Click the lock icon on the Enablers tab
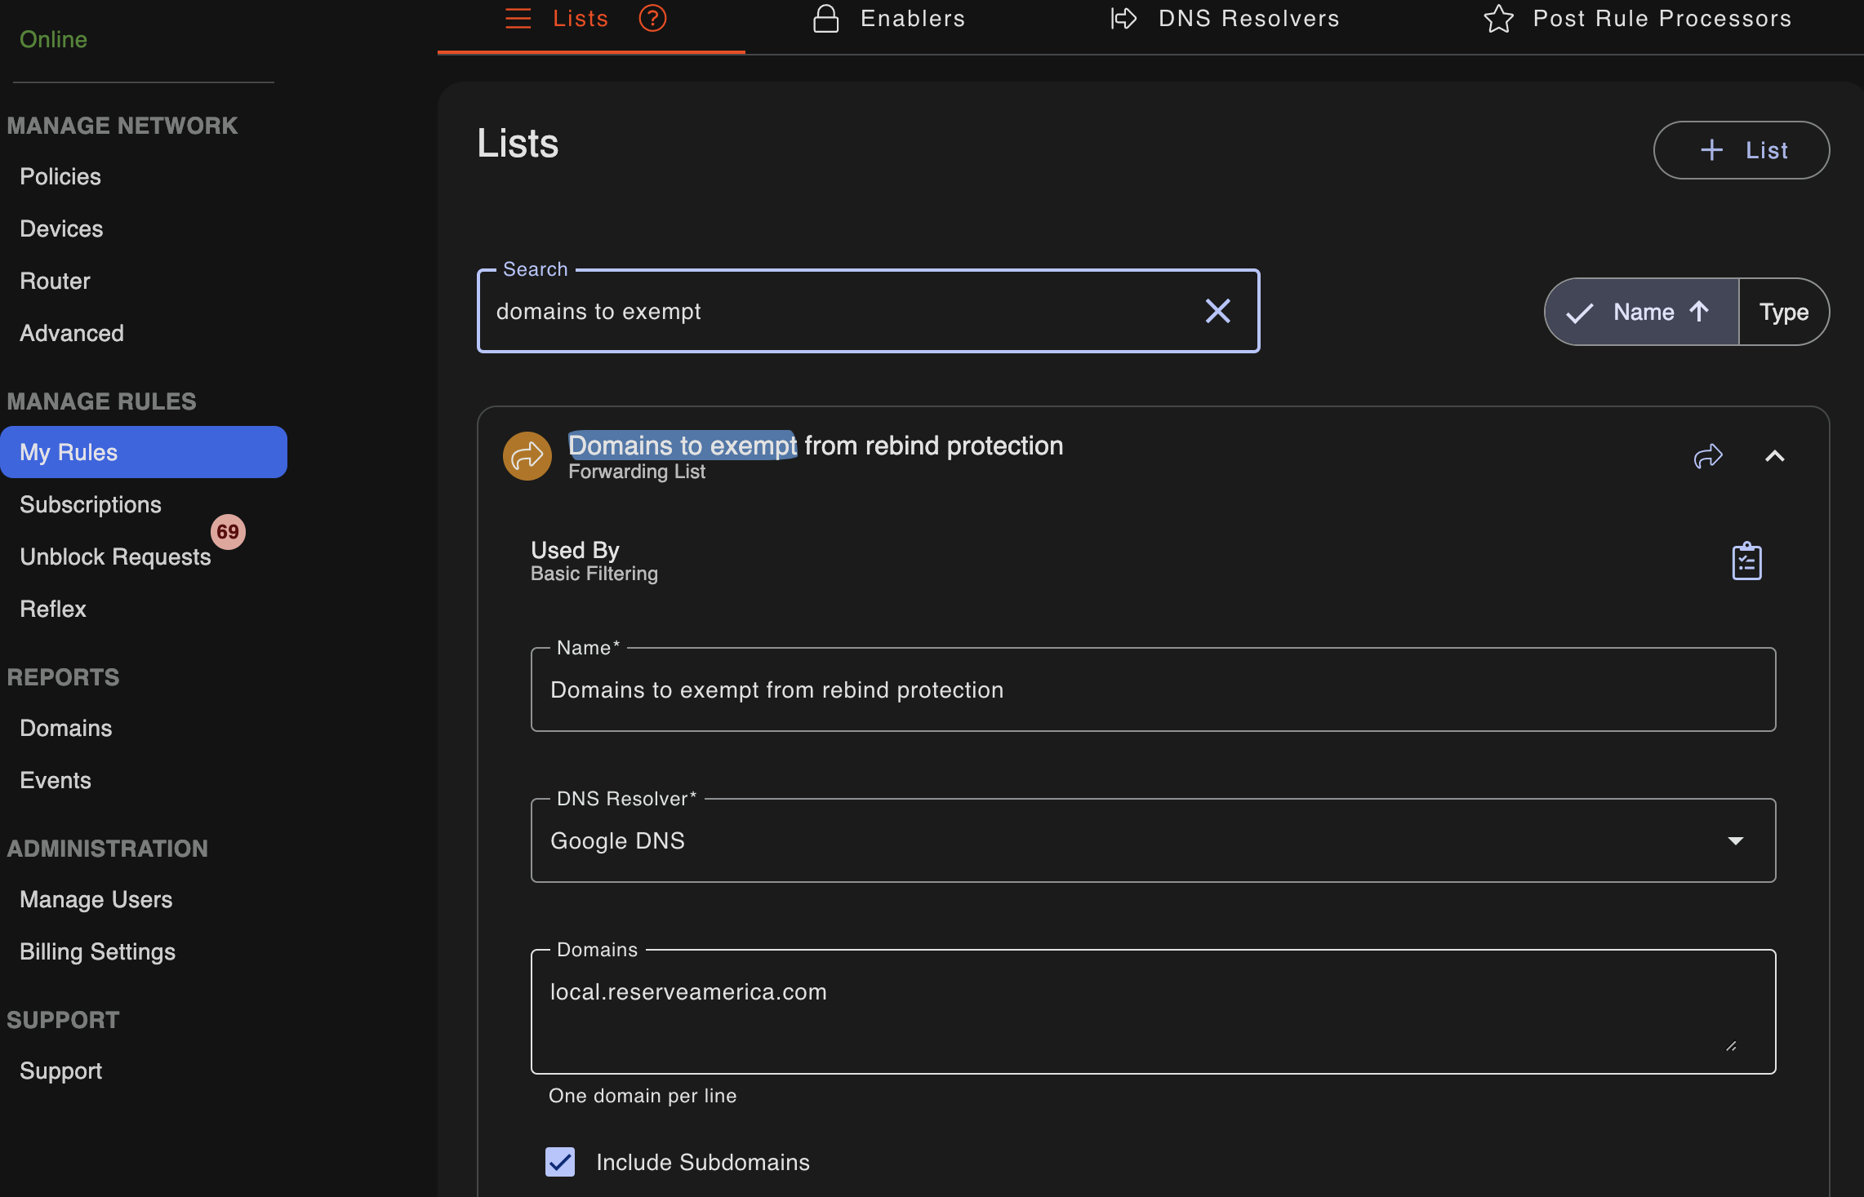Screen dimensions: 1864x1197 click(825, 18)
